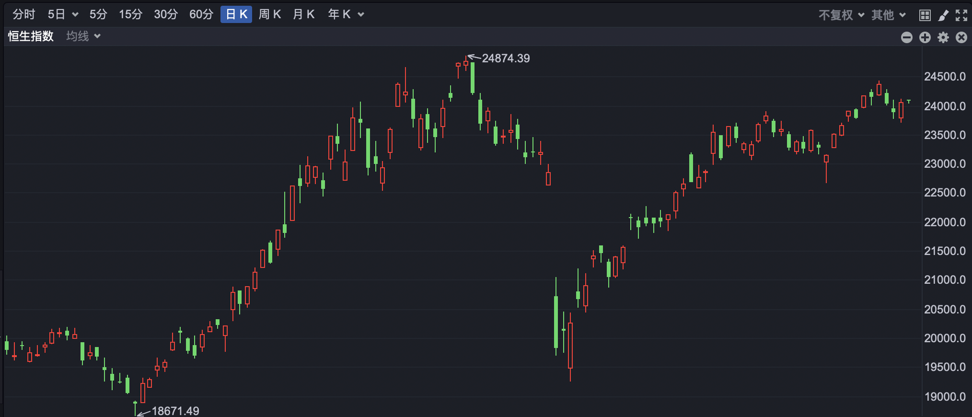Select the drawing brush tool

(943, 15)
